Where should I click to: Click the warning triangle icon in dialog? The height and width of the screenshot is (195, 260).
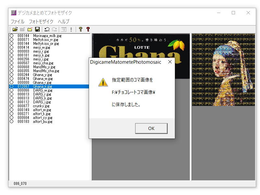pos(103,82)
